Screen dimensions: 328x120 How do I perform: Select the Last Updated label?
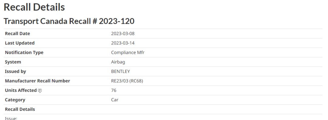[20, 43]
